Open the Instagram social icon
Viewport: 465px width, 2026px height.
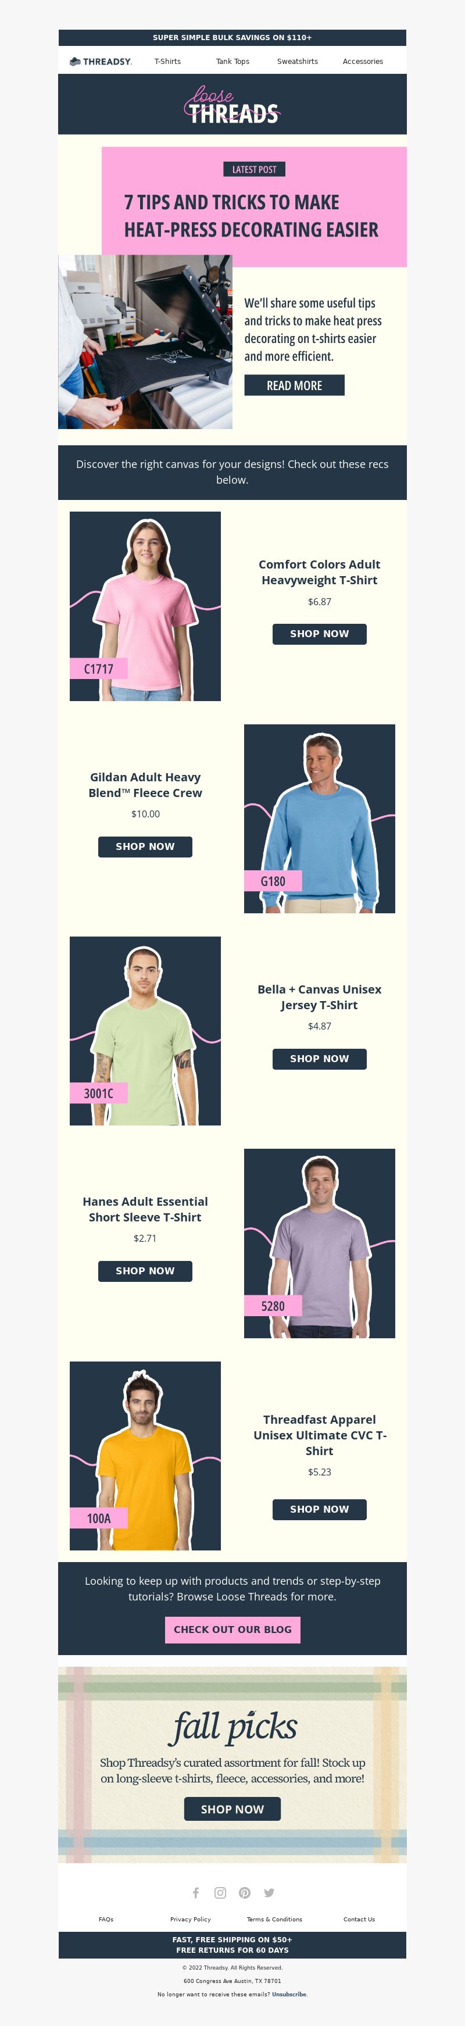[x=220, y=1892]
